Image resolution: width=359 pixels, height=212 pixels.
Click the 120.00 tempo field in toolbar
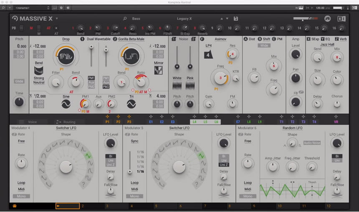[320, 8]
